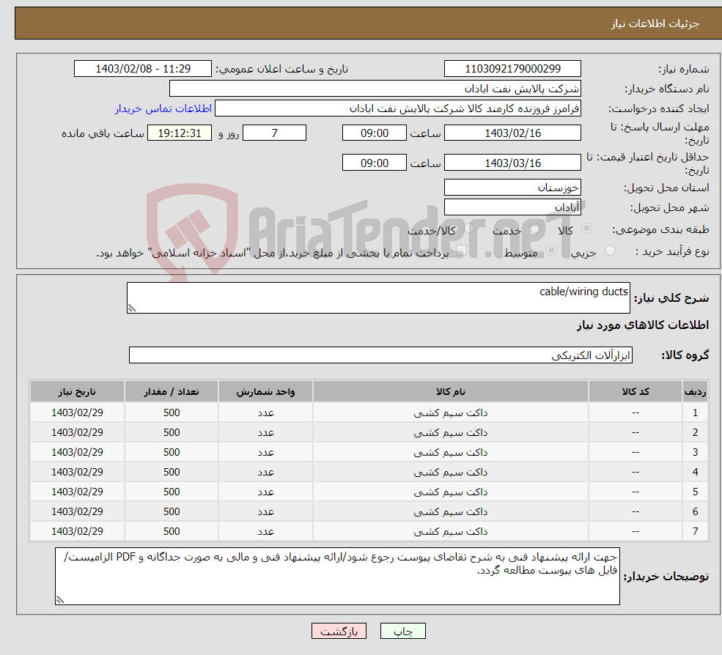
Task: Click the cable/wiring ducts description box
Action: pos(378,297)
